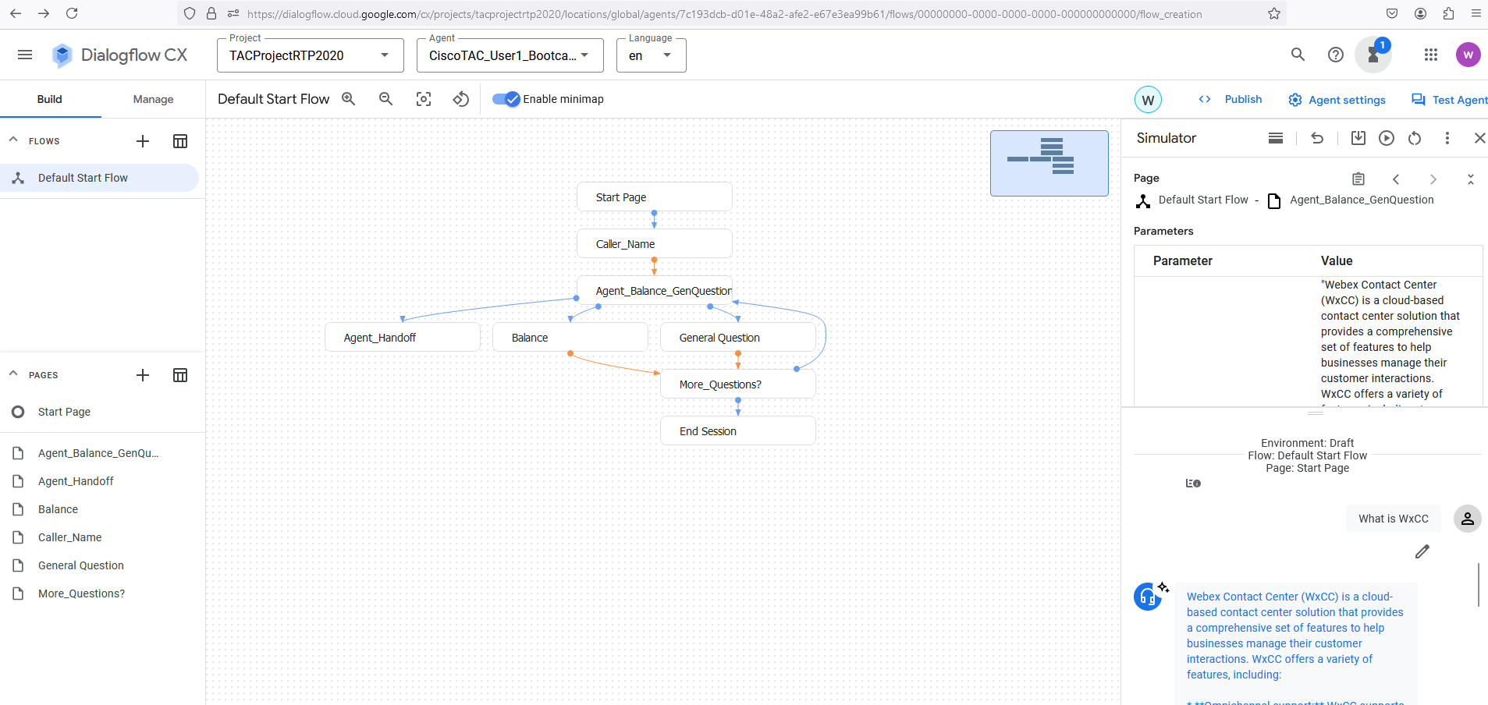Open simulator more options menu

click(1447, 138)
